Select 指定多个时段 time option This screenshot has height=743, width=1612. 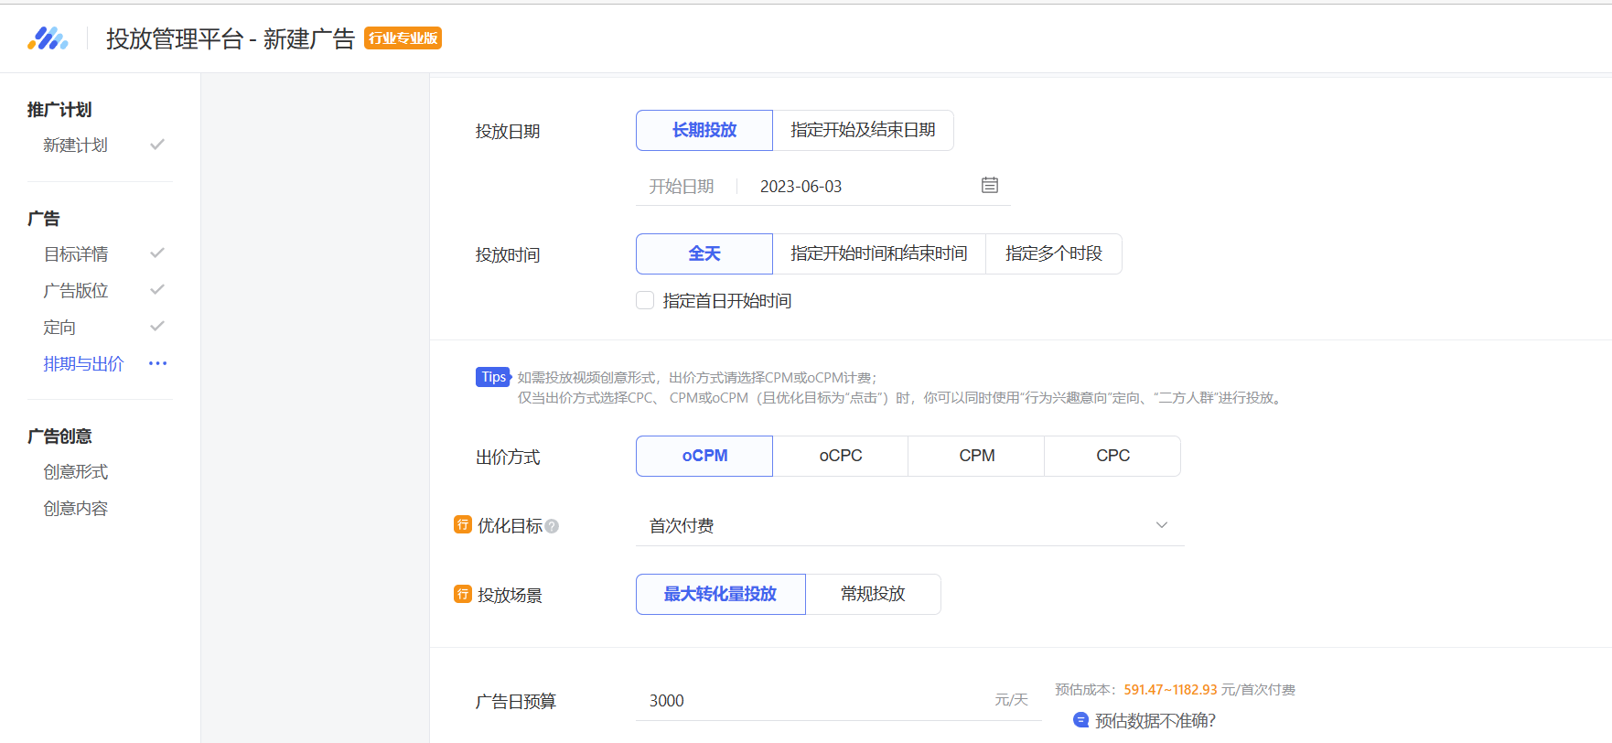[x=1053, y=253]
